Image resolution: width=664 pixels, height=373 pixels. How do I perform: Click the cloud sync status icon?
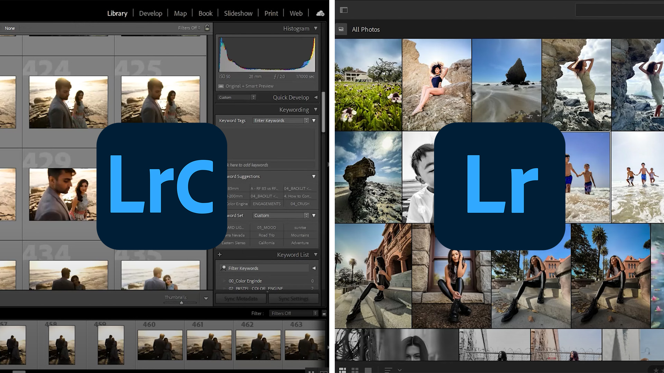(320, 13)
